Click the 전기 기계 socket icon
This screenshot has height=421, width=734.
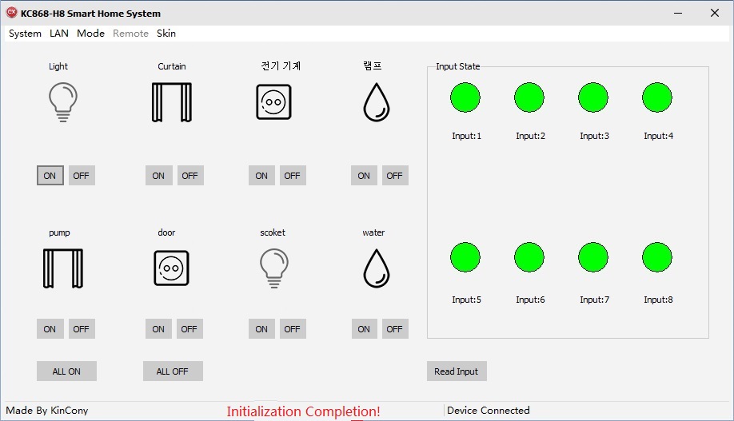273,103
